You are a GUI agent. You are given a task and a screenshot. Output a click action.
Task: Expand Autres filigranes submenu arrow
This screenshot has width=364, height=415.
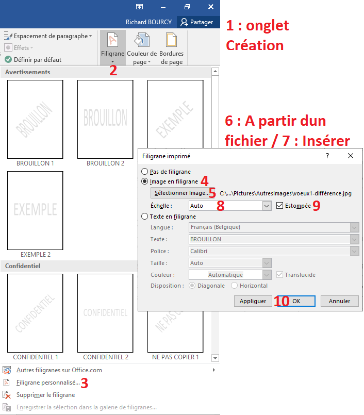pos(214,370)
